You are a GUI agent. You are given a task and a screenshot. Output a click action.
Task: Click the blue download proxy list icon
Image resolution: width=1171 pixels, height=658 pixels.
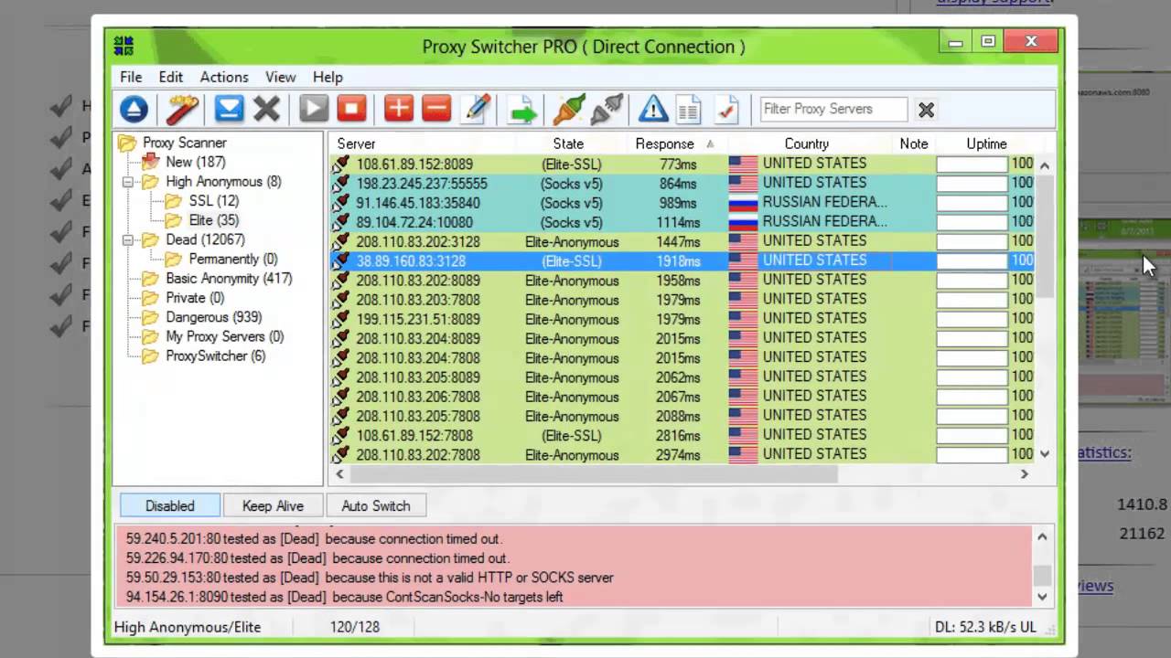pos(134,110)
